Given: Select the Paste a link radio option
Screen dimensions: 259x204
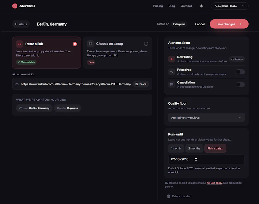Looking at the screenshot, I should (x=75, y=44).
